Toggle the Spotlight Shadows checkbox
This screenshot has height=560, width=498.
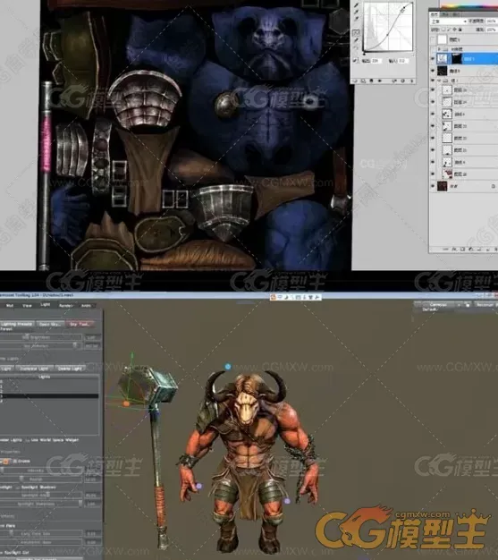(18, 488)
